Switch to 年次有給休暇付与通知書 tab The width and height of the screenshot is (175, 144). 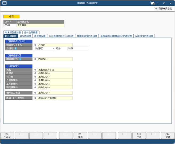(x=61, y=36)
